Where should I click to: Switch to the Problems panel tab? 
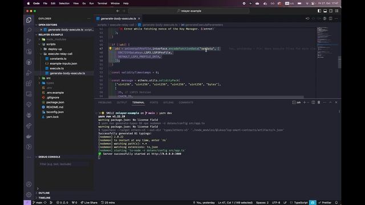pos(105,102)
